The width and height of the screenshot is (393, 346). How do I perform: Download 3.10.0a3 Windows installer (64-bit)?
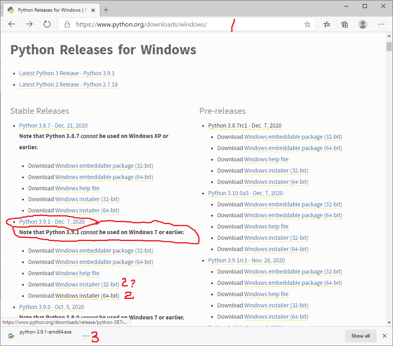[276, 249]
